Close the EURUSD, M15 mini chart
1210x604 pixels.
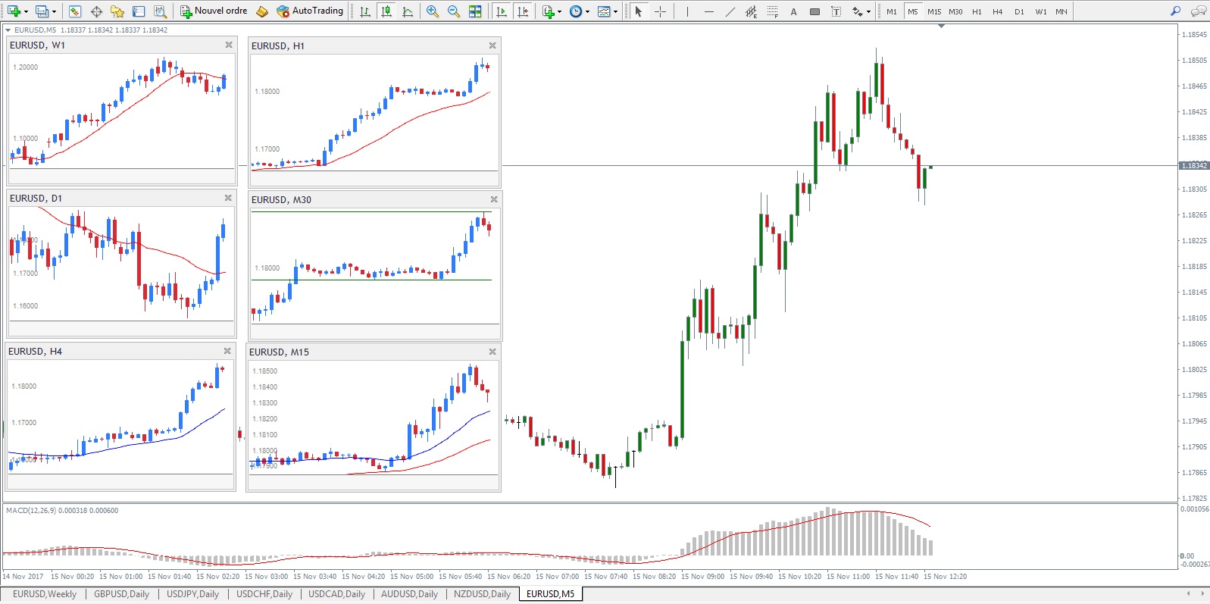point(492,352)
